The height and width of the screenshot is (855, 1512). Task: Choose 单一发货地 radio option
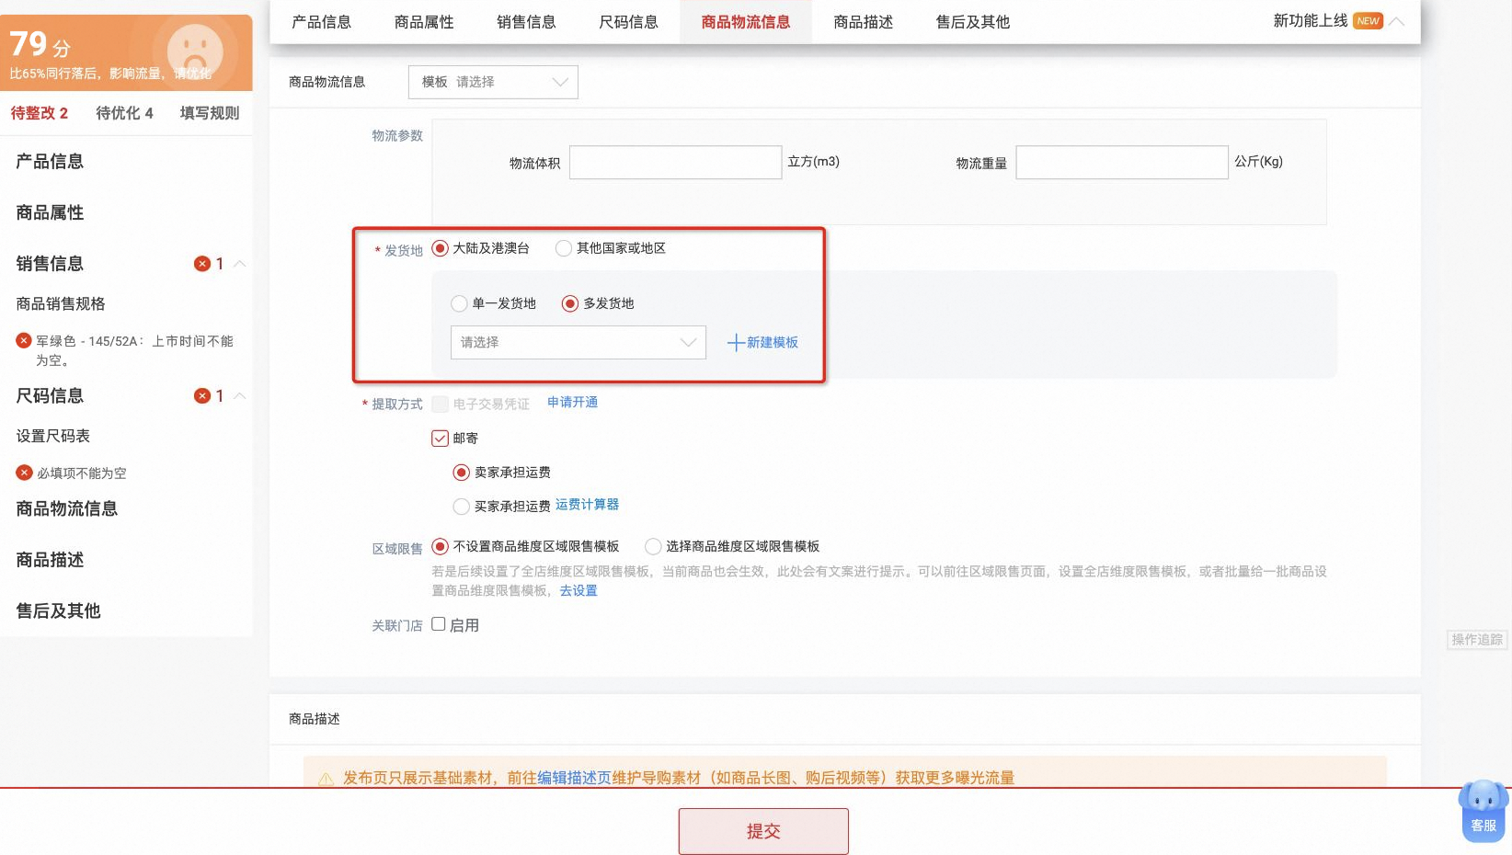tap(459, 303)
